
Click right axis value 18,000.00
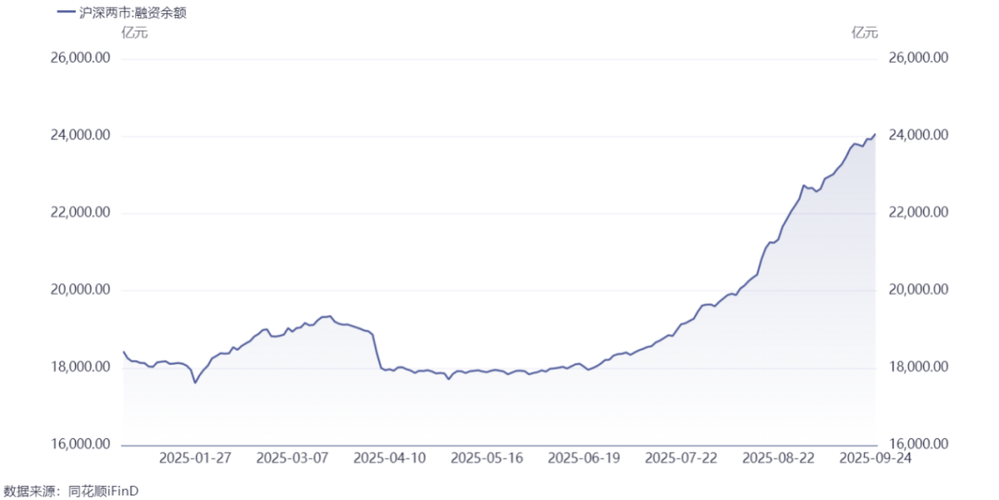pos(919,368)
